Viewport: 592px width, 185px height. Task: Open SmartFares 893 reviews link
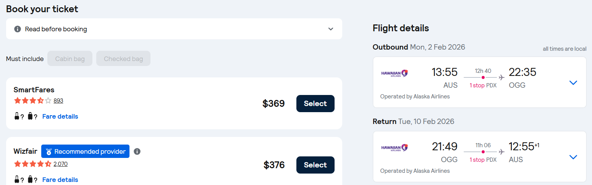click(58, 101)
